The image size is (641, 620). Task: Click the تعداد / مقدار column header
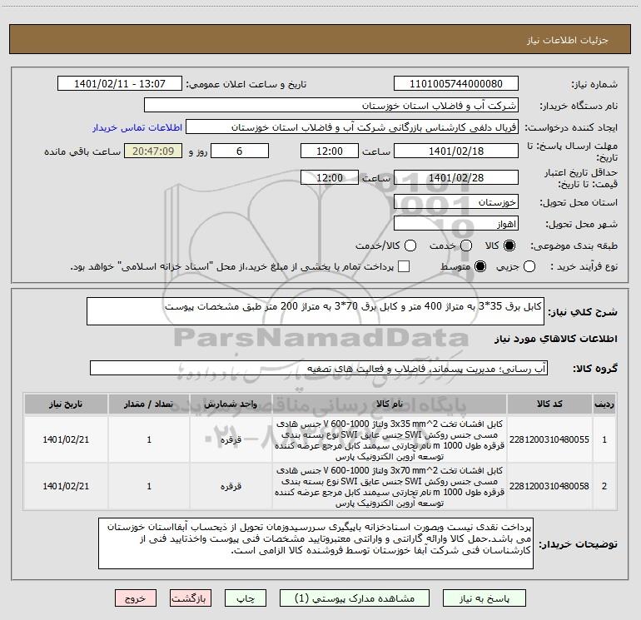149,404
